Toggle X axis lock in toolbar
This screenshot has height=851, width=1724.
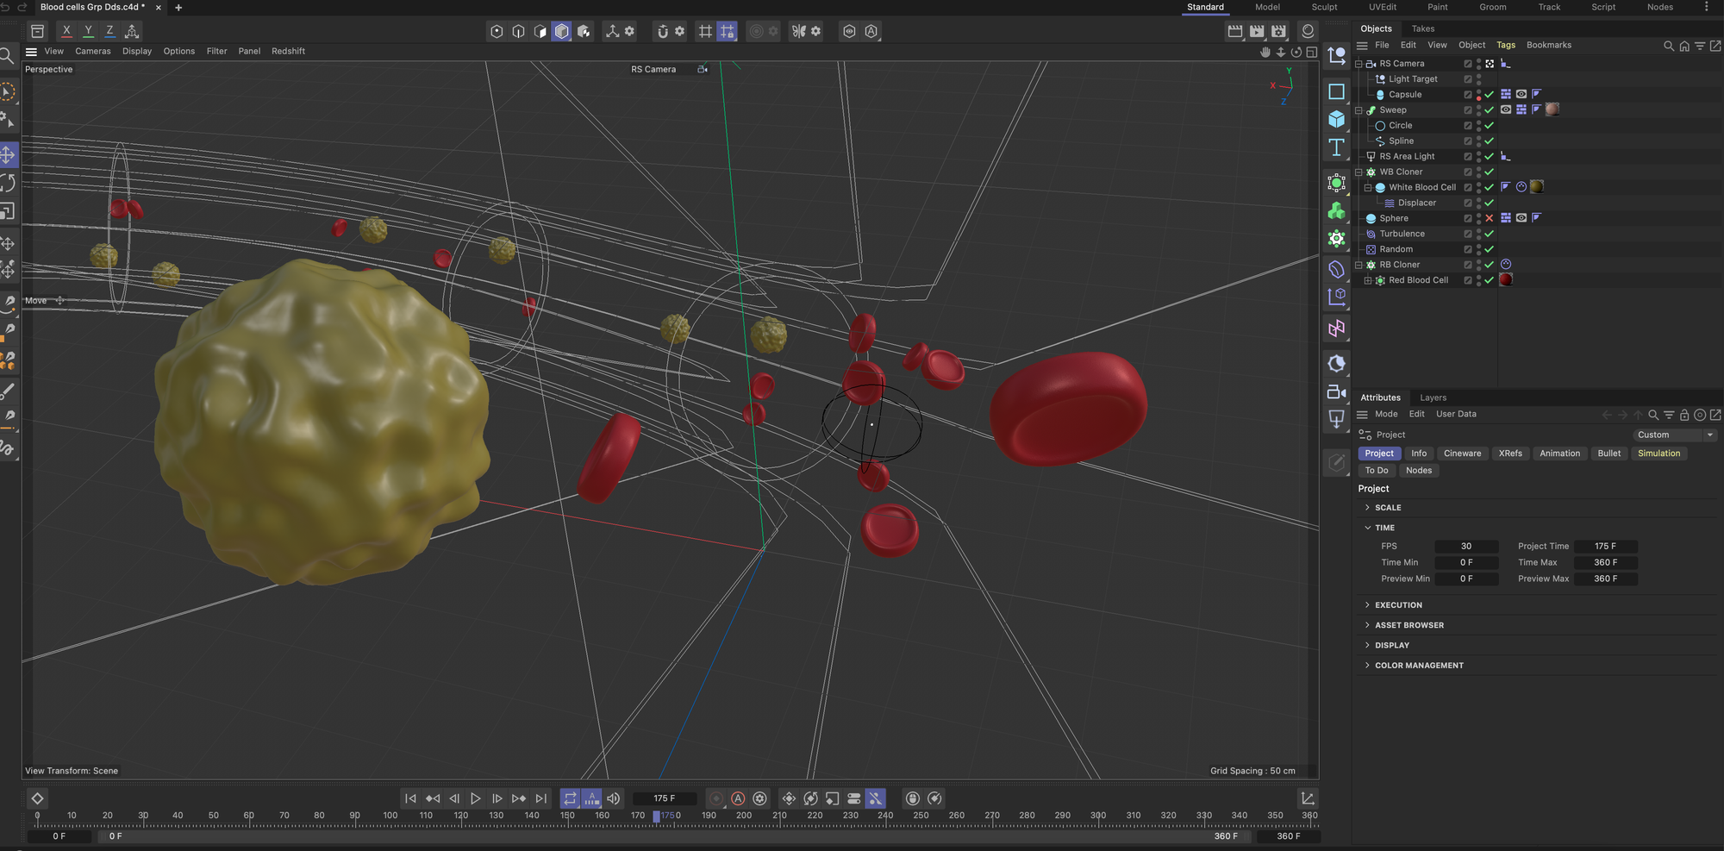pyautogui.click(x=66, y=31)
